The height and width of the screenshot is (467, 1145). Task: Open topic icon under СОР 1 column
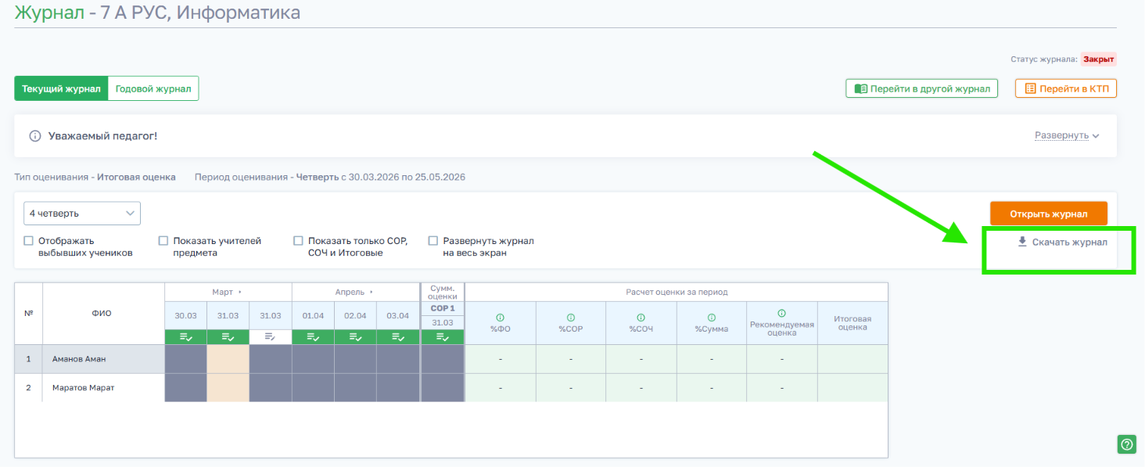443,337
